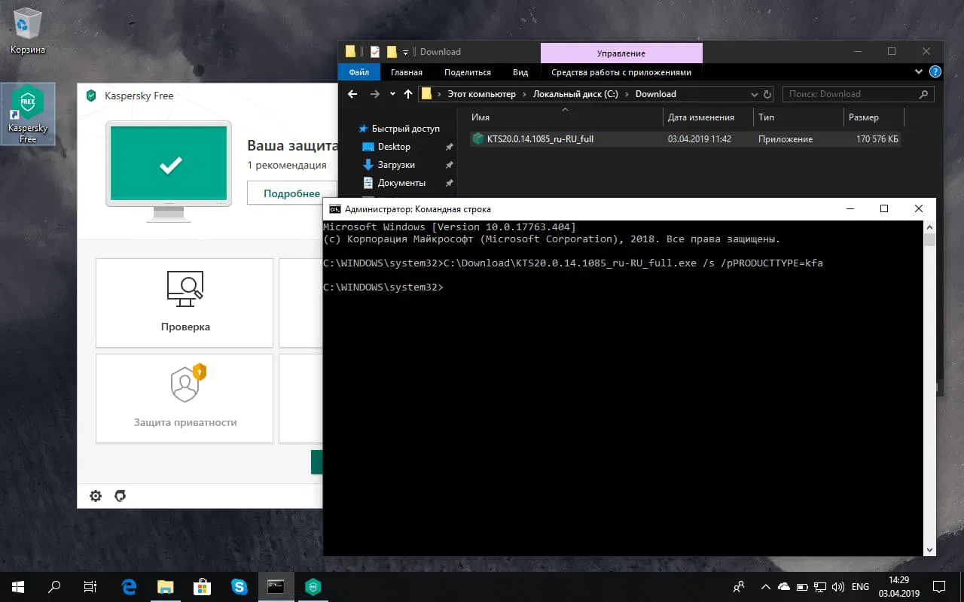Expand the Explorer ribbon with the chevron
Screen dimensions: 964x602
pos(919,72)
